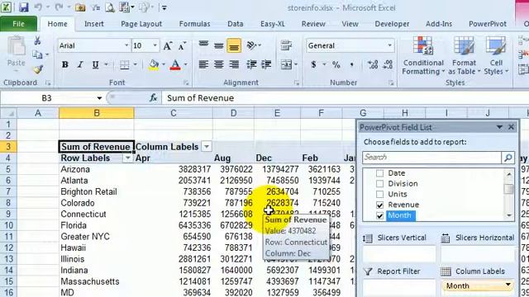Screen dimensions: 529x297
Task: Apply the yellow Fill Color bucket
Action: 154,64
